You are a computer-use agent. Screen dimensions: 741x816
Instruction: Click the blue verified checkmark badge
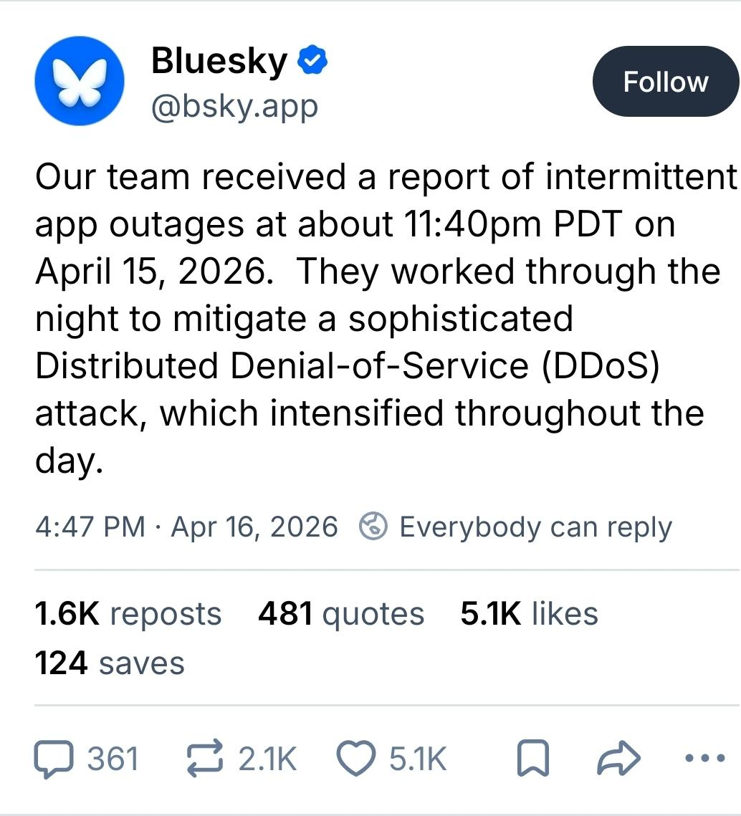point(313,62)
